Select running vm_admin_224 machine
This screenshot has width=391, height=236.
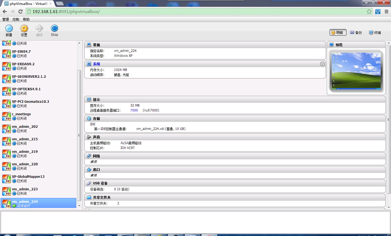[x=39, y=203]
